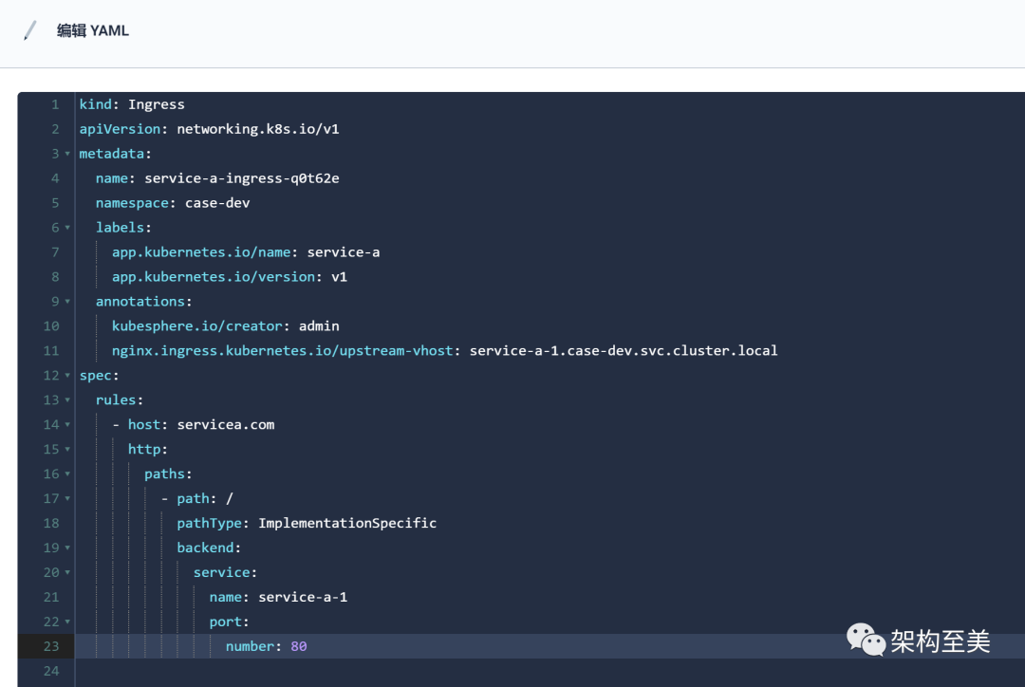
Task: Collapse the service fold arrow on line 20
Action: click(x=67, y=572)
